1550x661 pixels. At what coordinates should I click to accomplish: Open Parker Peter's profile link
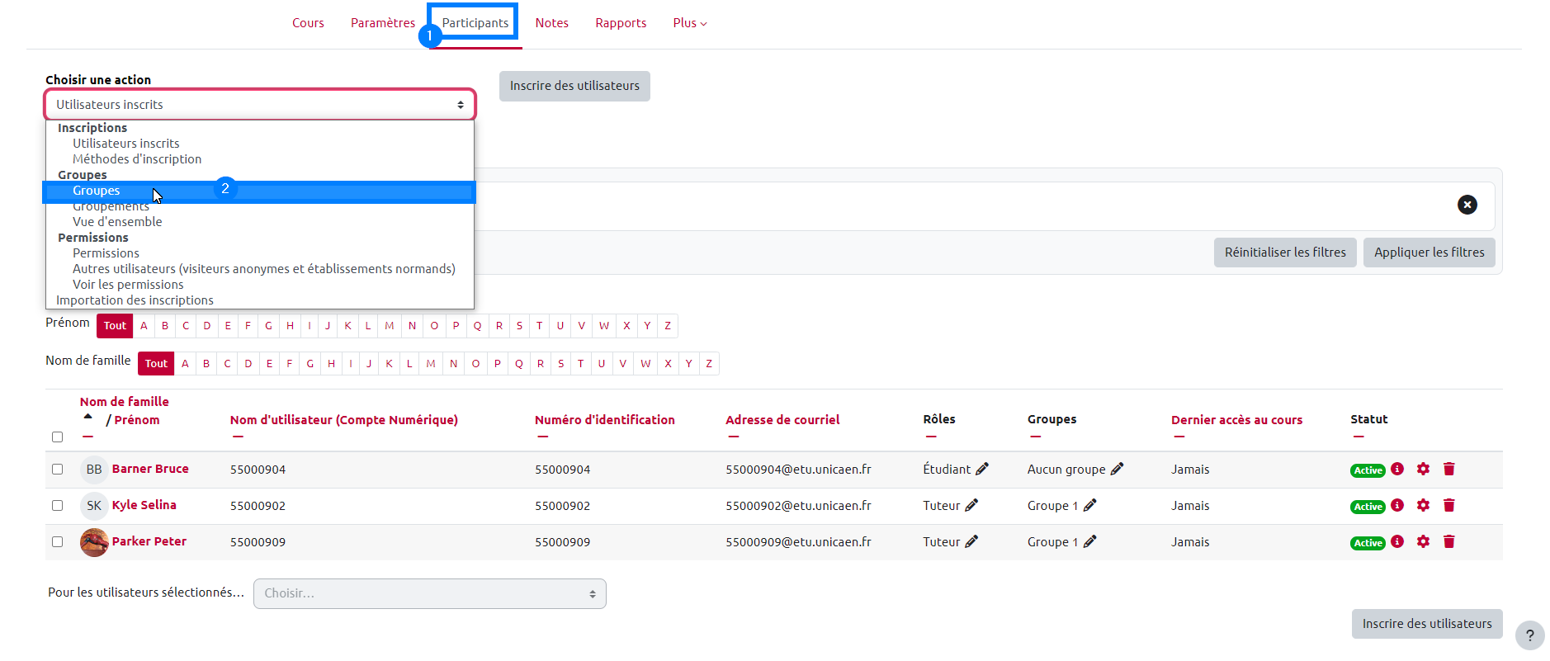[149, 541]
